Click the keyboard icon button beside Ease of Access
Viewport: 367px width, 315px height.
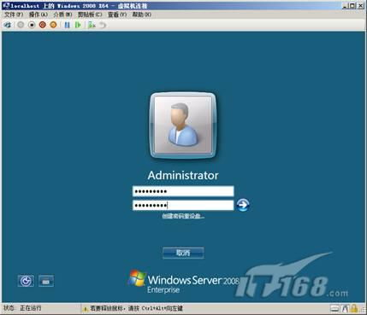(46, 281)
